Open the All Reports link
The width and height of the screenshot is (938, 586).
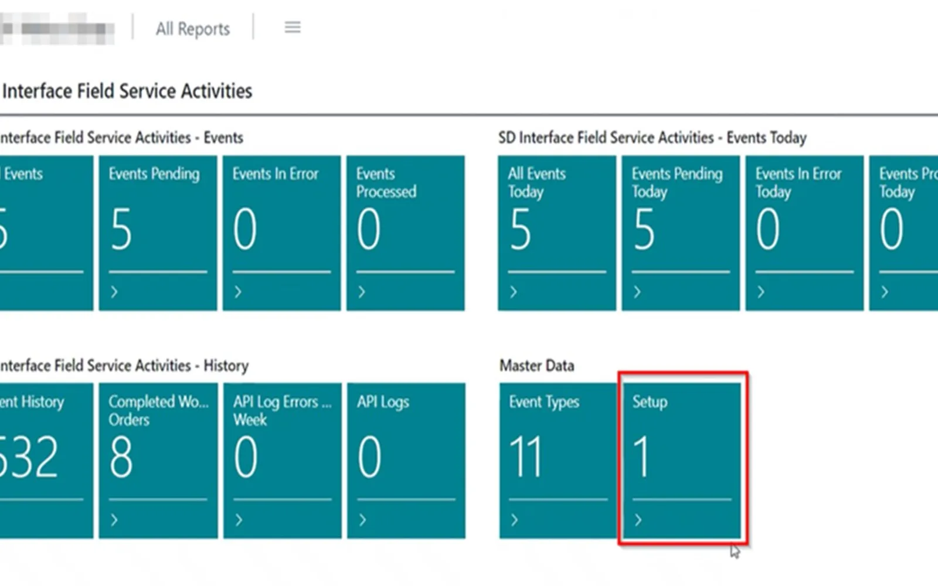pos(193,29)
